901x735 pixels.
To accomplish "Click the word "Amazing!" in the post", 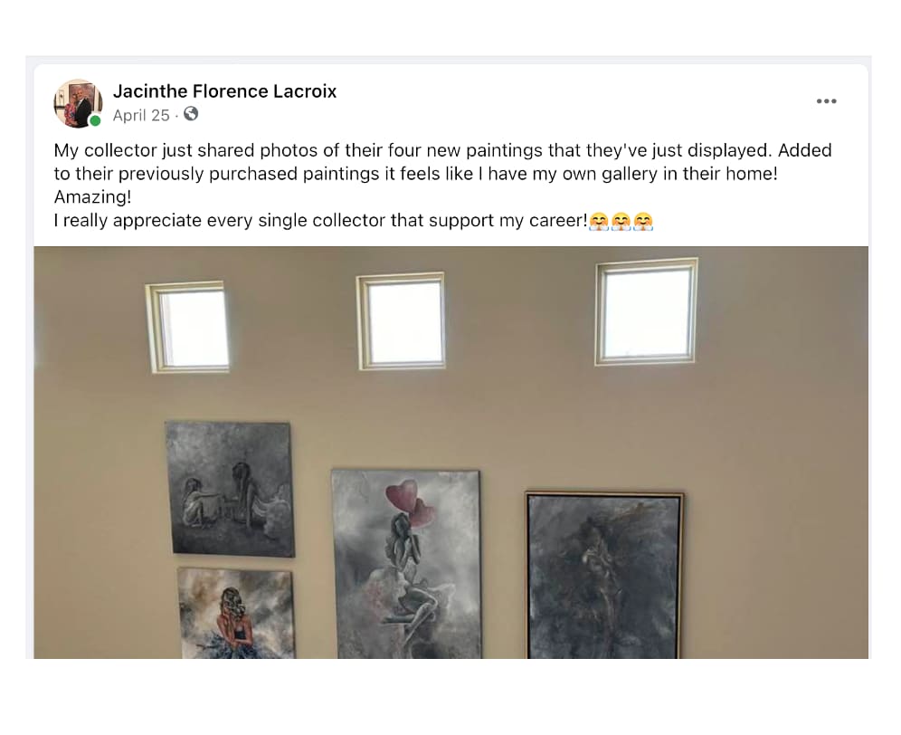I will pyautogui.click(x=92, y=197).
